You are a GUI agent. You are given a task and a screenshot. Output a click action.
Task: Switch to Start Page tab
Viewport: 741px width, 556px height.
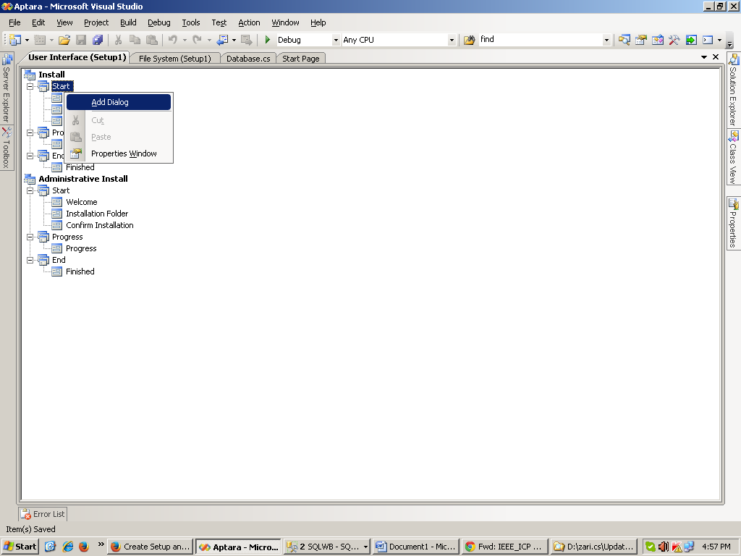tap(300, 59)
